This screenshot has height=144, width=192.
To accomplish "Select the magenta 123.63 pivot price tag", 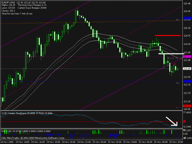I will pos(187,56).
